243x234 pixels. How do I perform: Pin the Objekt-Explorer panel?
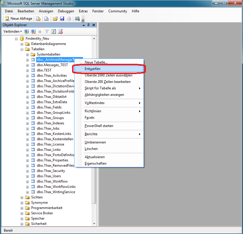point(88,25)
